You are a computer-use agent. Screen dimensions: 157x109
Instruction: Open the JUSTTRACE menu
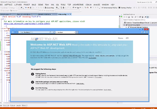click(x=8, y=5)
